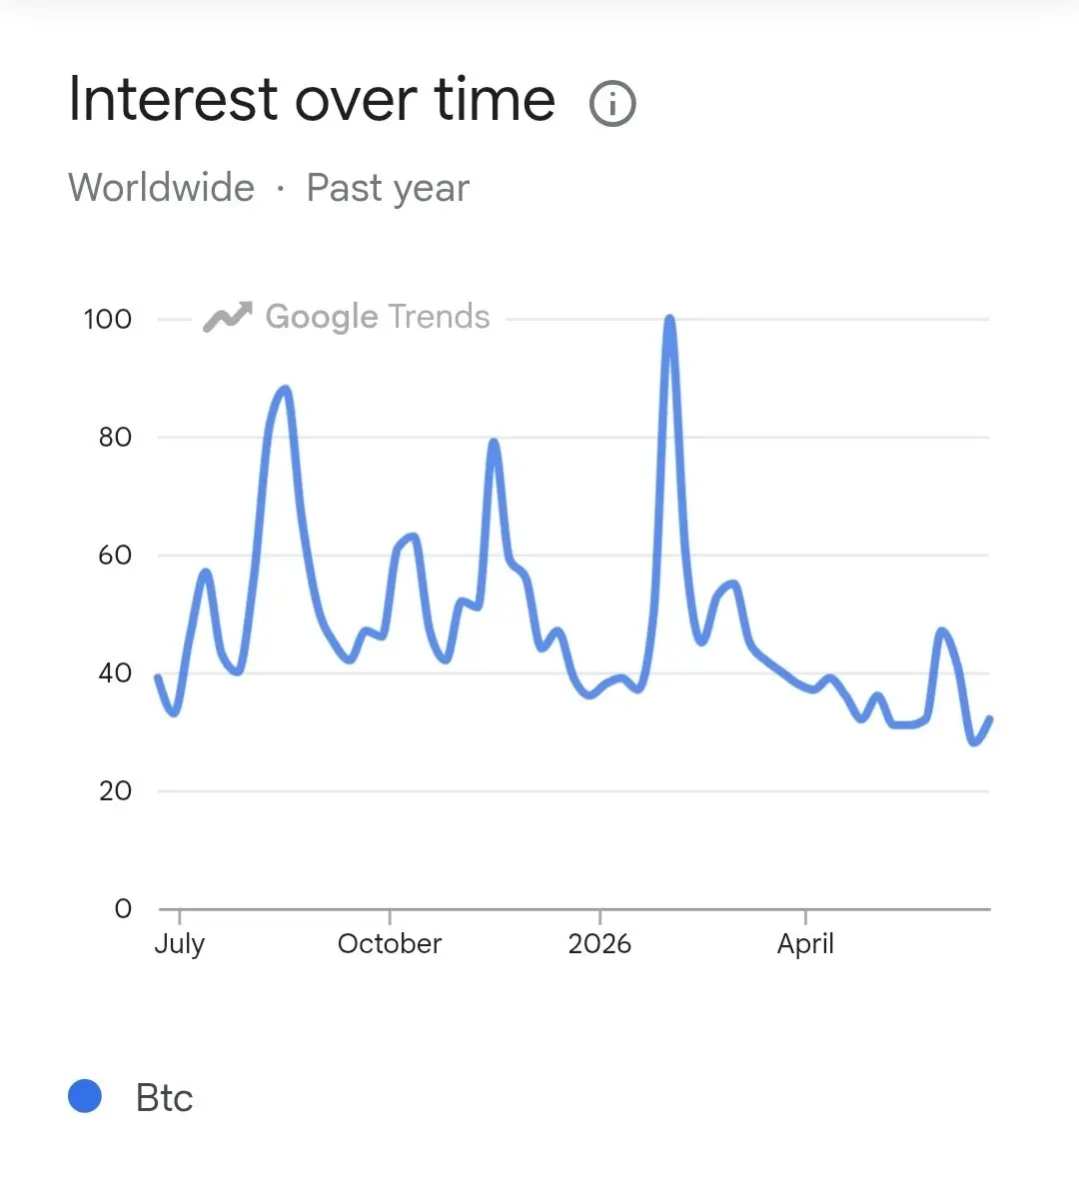This screenshot has height=1196, width=1079.
Task: Click the blue Btc legend dot
Action: tap(85, 1096)
